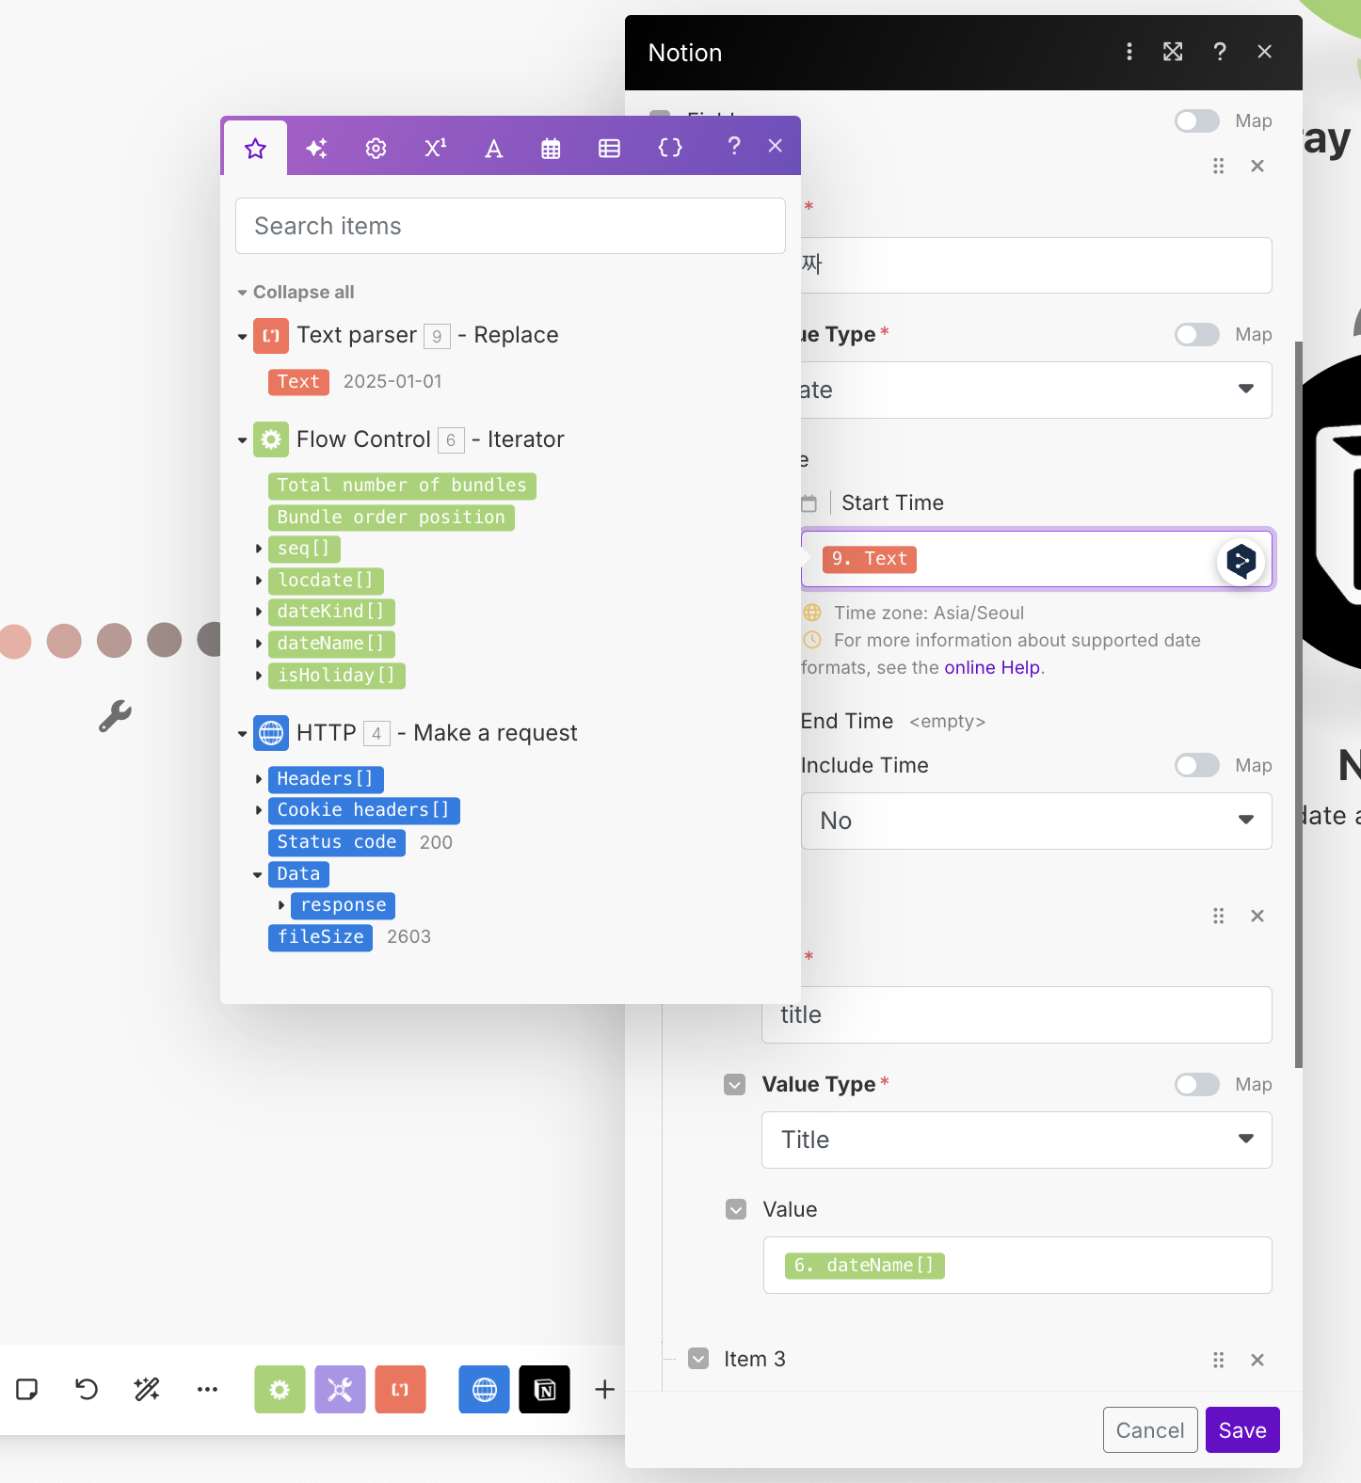Open the online Help link

(x=992, y=668)
